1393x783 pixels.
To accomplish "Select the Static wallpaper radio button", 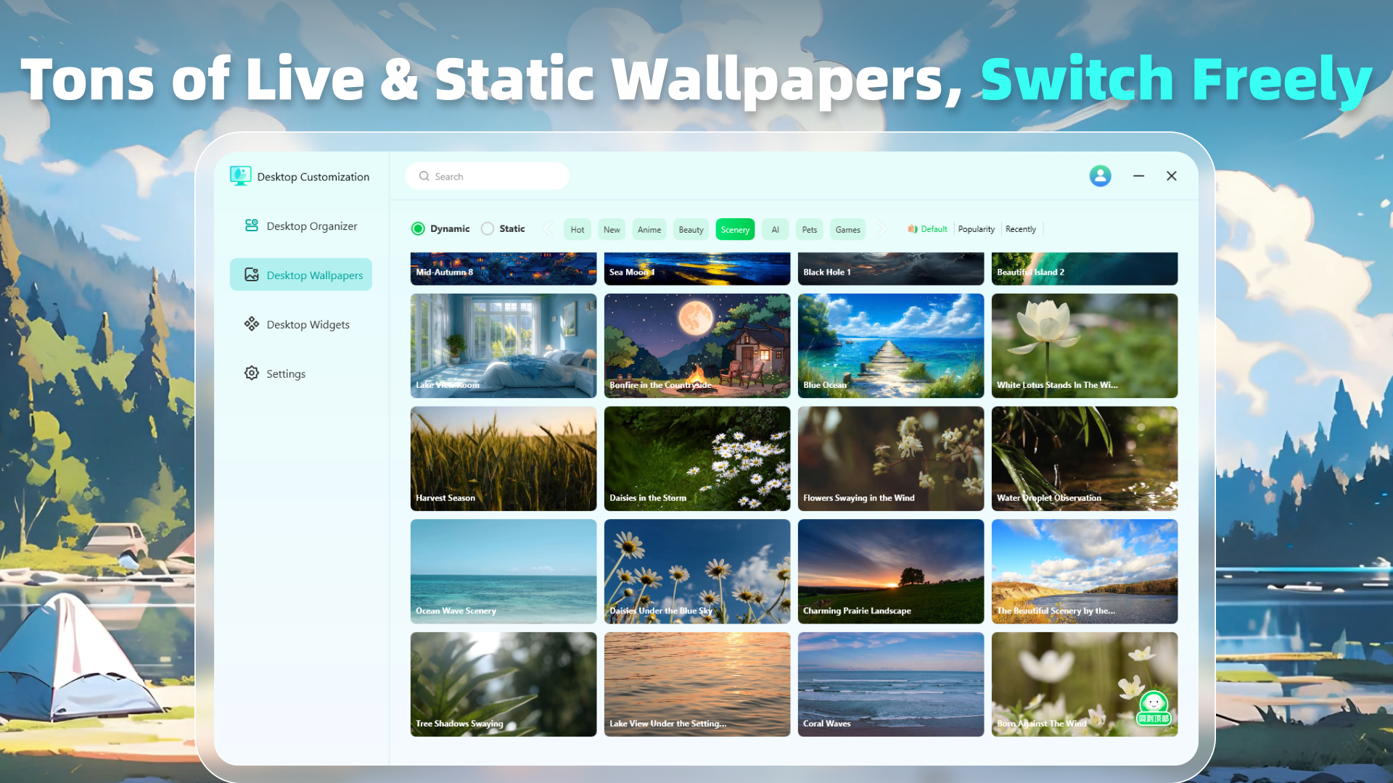I will [488, 229].
